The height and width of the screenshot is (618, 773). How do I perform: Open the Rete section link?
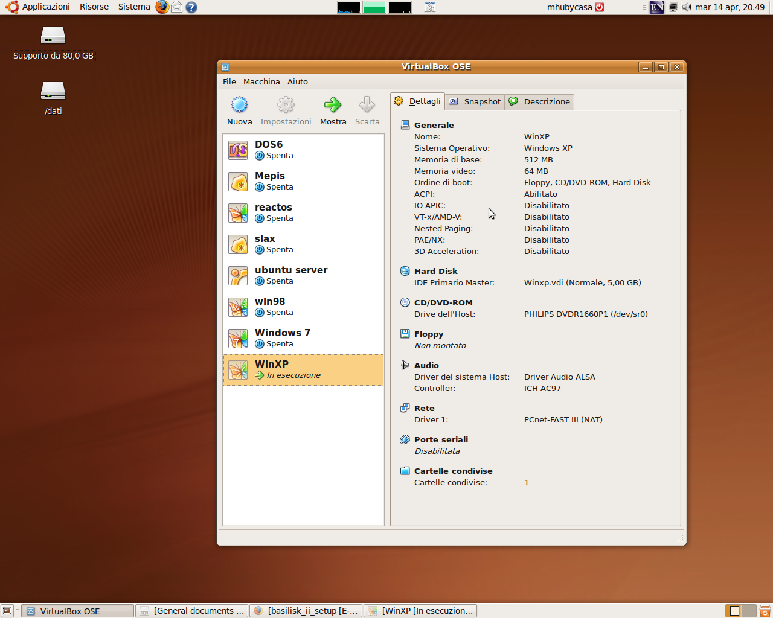pyautogui.click(x=425, y=408)
